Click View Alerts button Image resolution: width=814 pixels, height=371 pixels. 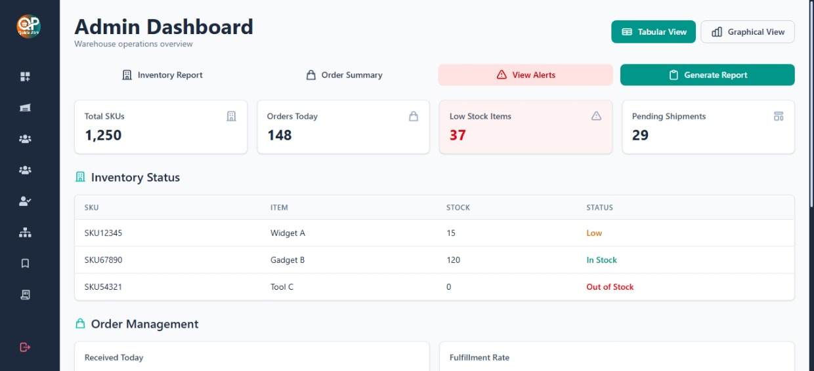526,75
